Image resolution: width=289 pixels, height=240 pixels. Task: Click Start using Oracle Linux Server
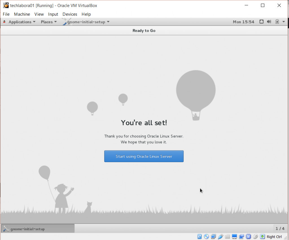point(144,156)
